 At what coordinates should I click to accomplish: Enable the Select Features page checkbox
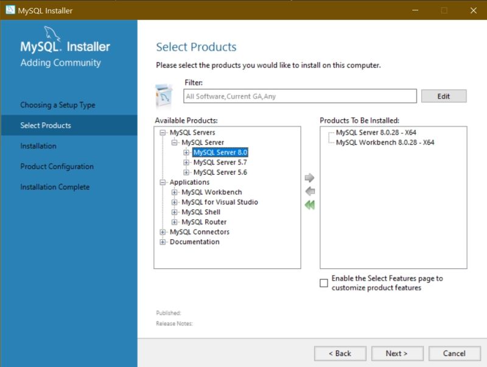(324, 283)
